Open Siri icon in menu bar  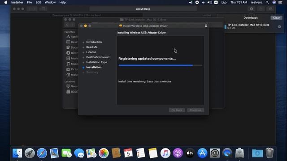pos(274,2)
